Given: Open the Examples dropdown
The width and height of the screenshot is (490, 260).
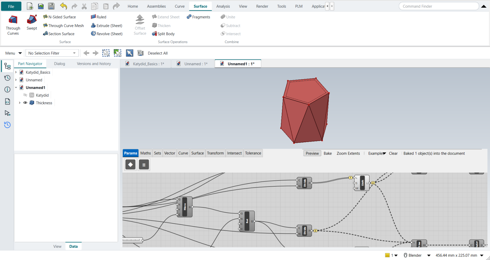Looking at the screenshot, I should pyautogui.click(x=377, y=153).
